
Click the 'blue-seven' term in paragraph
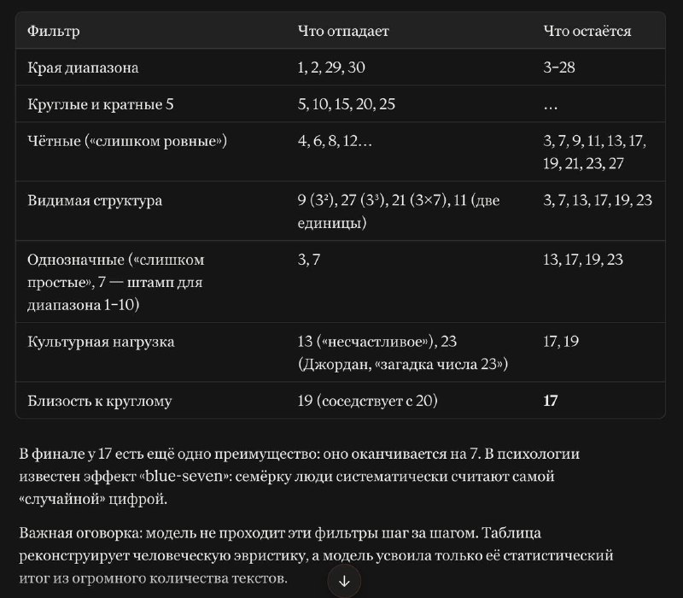184,476
